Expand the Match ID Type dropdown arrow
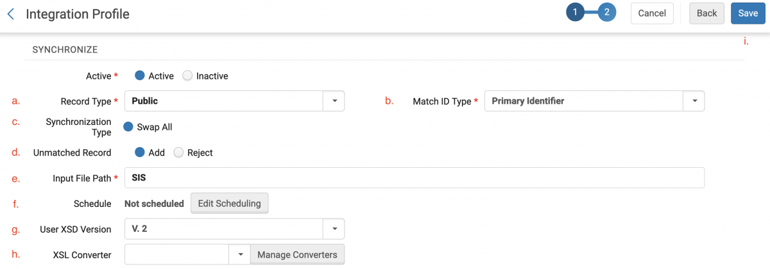Viewport: 770px width, 269px height. [694, 101]
